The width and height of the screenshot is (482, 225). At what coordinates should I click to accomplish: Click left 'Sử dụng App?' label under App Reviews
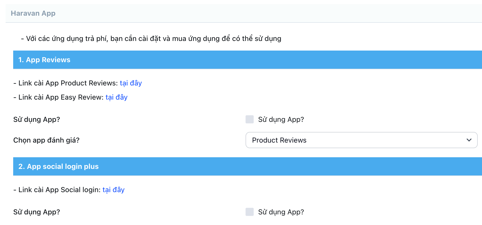pyautogui.click(x=36, y=120)
